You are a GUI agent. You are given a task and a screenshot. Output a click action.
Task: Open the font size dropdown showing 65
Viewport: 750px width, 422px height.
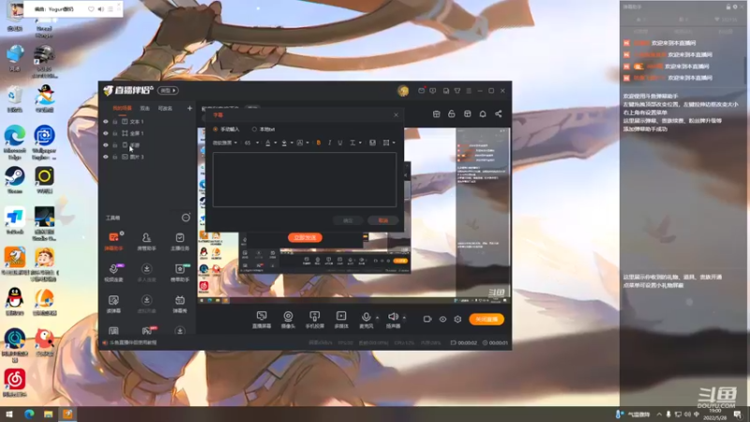pyautogui.click(x=251, y=143)
